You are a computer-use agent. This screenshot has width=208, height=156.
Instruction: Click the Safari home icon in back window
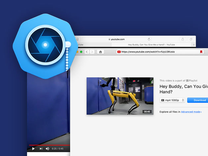[78, 39]
